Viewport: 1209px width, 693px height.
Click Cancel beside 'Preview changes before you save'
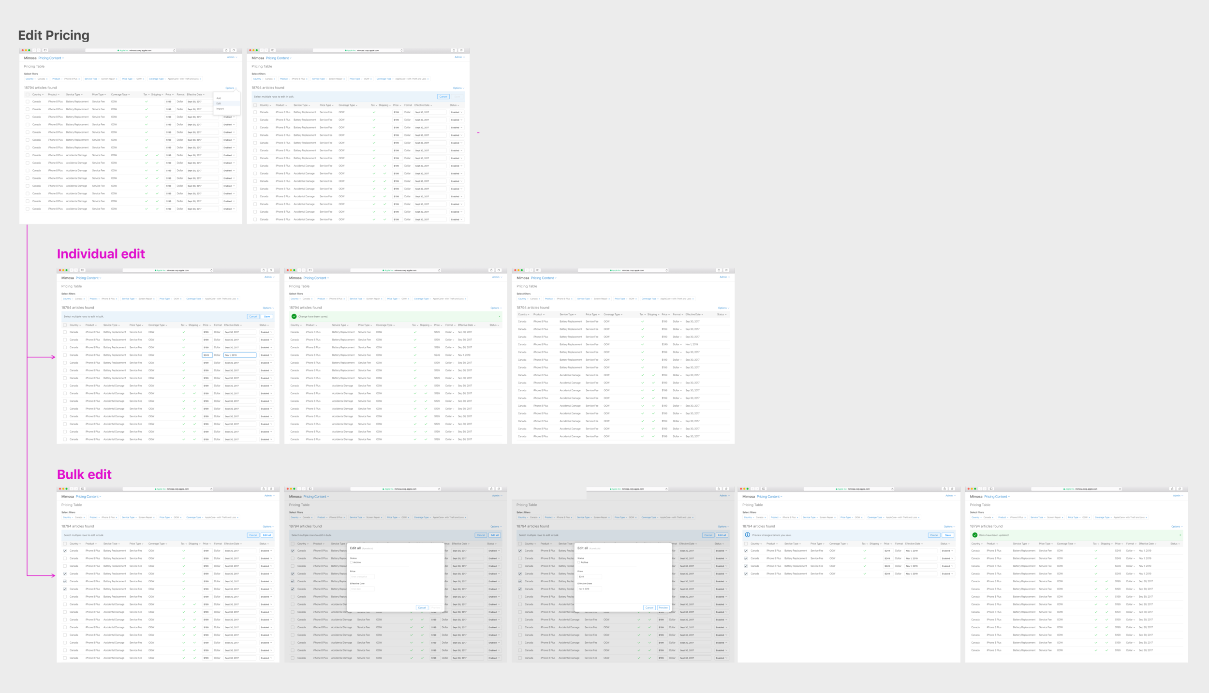[x=934, y=535]
